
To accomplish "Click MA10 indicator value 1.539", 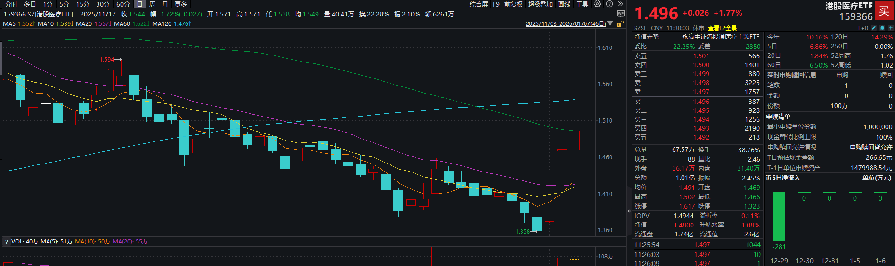I will tap(64, 23).
